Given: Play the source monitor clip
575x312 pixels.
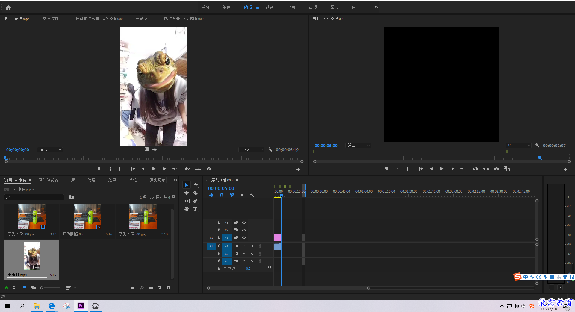Looking at the screenshot, I should pyautogui.click(x=154, y=169).
